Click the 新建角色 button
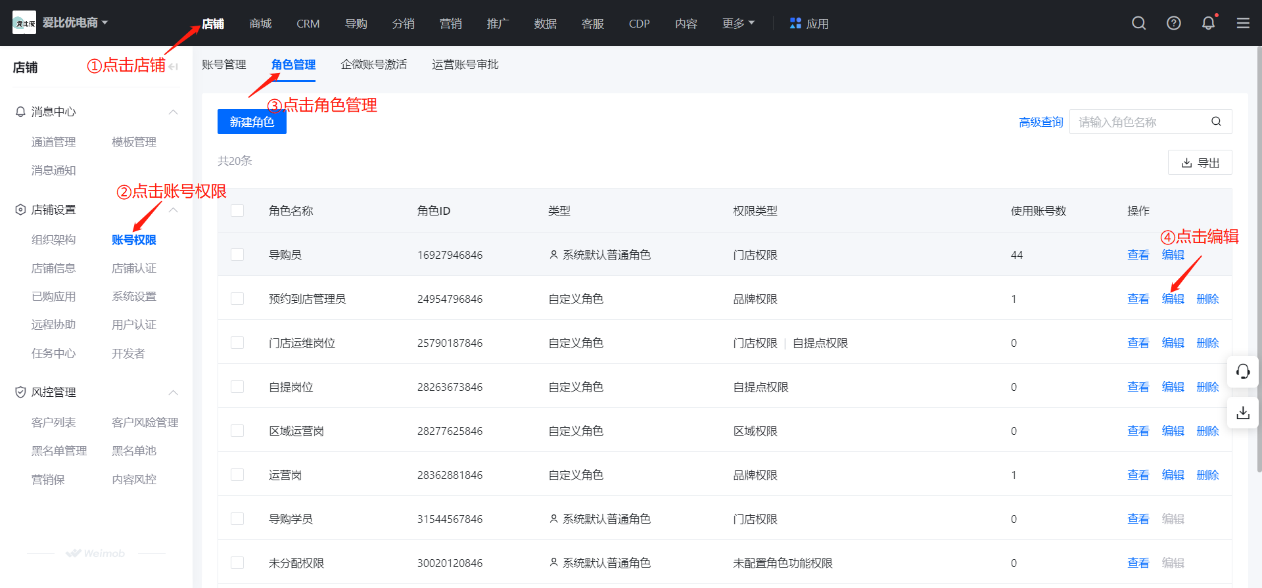Screen dimensions: 1262x588 (x=252, y=122)
